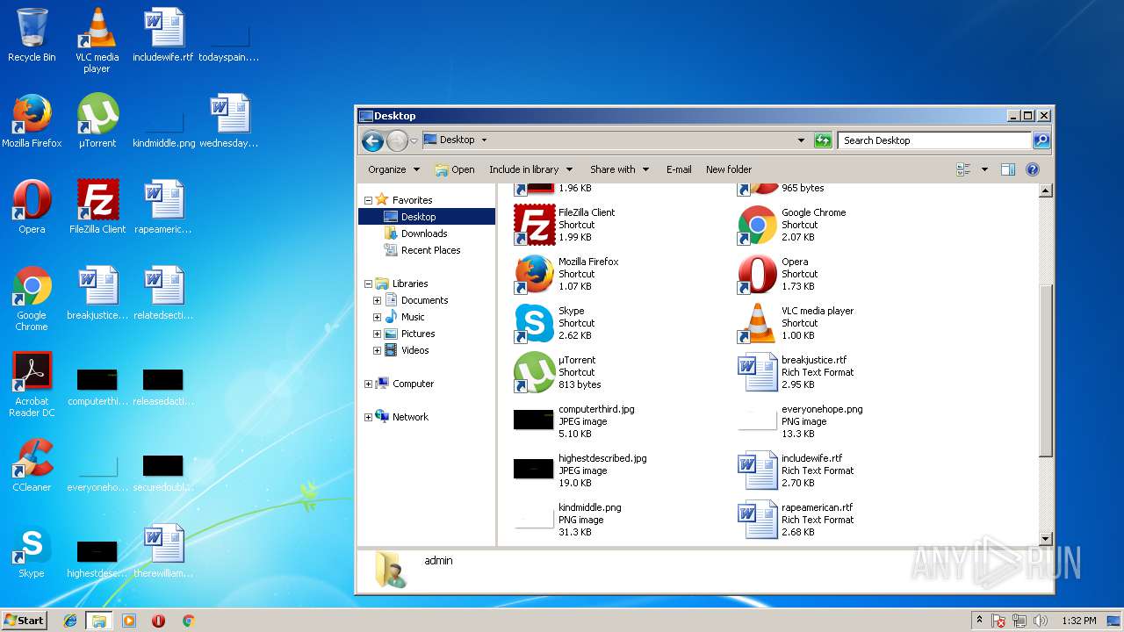Open Recycle Bin on the desktop
This screenshot has height=632, width=1124.
pyautogui.click(x=32, y=35)
